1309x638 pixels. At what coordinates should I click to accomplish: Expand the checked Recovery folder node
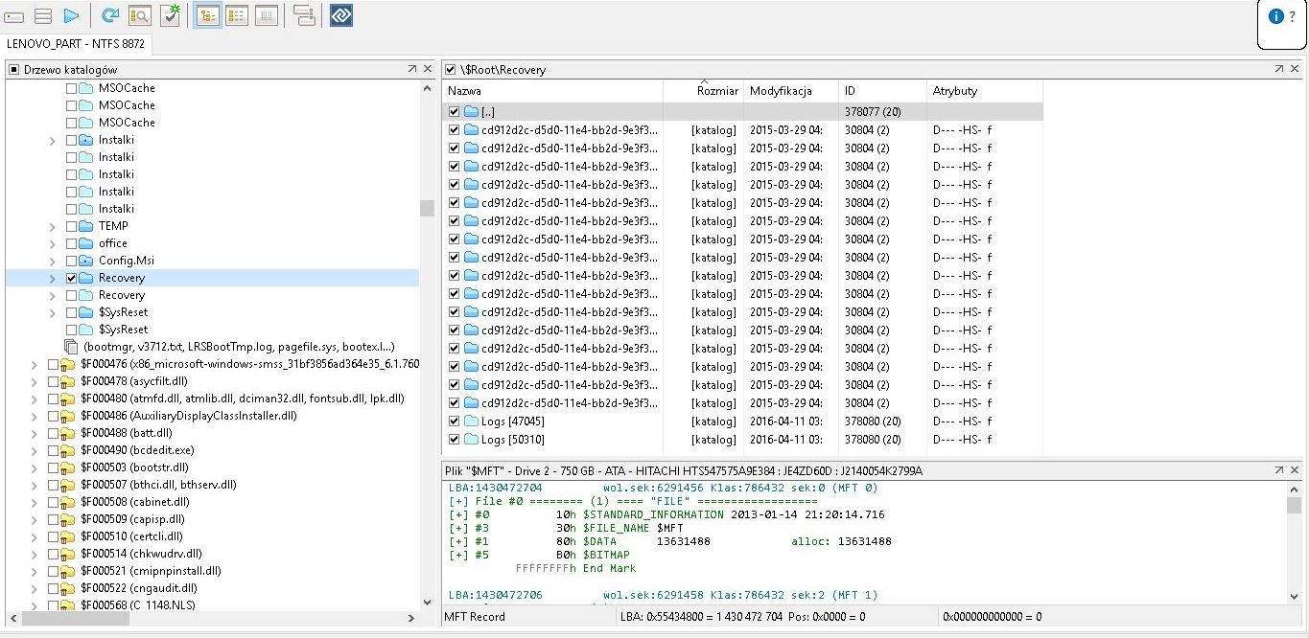click(53, 278)
